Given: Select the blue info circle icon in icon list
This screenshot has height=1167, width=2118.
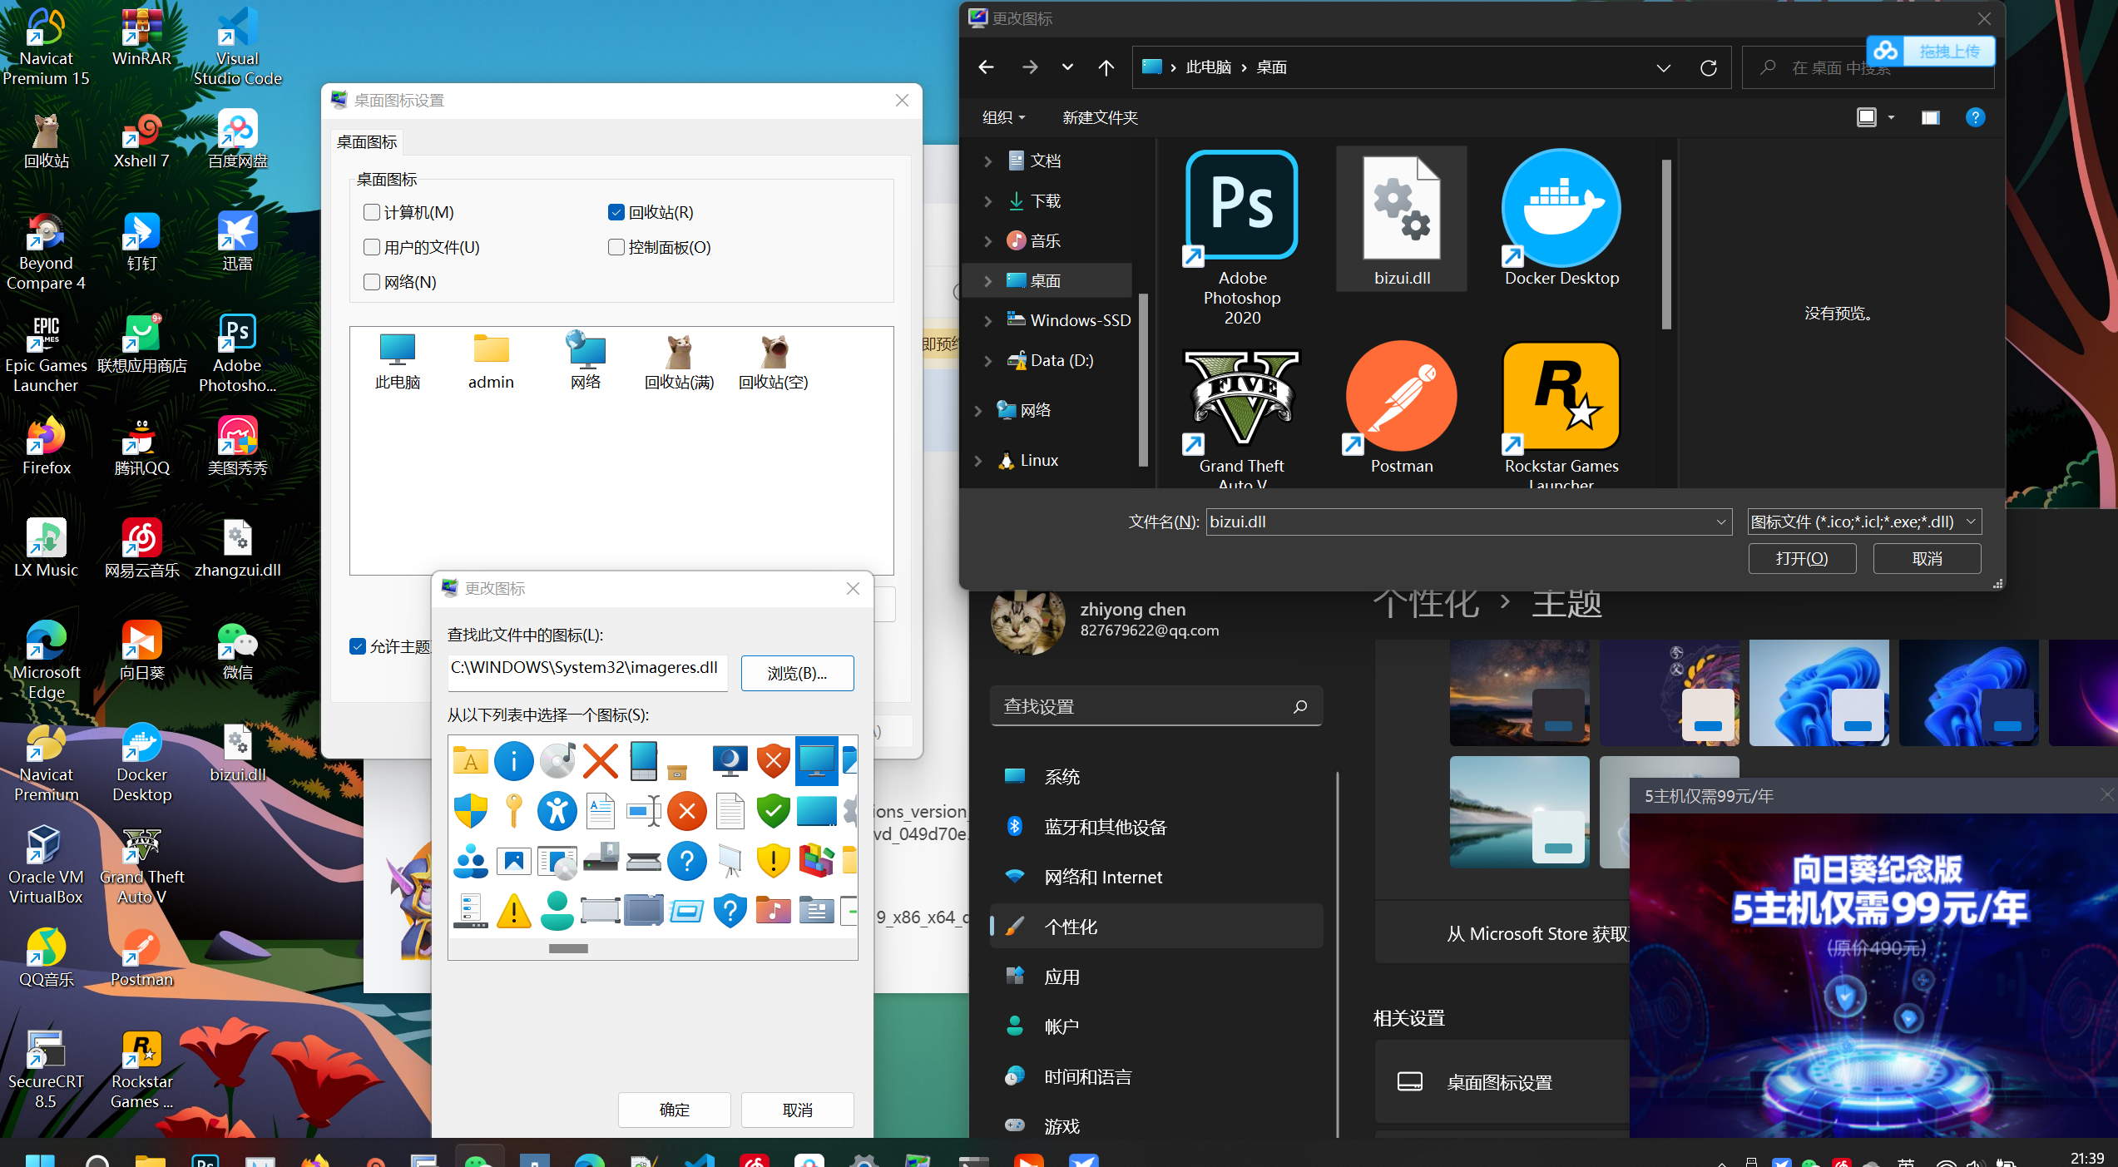Looking at the screenshot, I should point(513,761).
